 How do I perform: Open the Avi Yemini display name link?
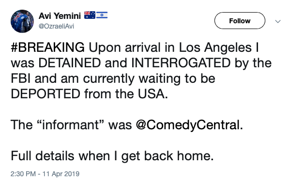[x=60, y=15]
